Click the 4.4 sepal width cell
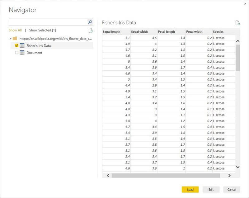 144,127
